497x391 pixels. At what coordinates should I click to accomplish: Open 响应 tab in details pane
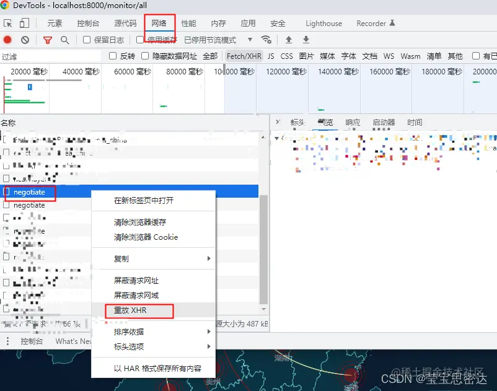coord(353,122)
